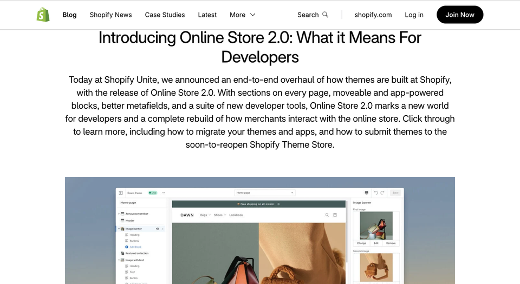Click the Second image thumbnail in settings
Image resolution: width=520 pixels, height=284 pixels.
[376, 267]
